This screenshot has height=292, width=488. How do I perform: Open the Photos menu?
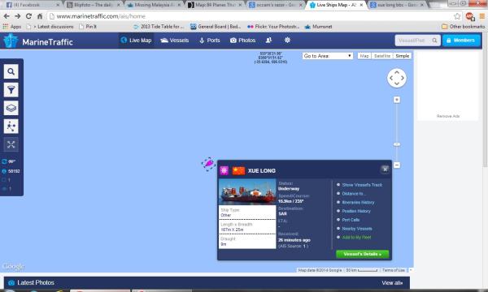(x=242, y=41)
